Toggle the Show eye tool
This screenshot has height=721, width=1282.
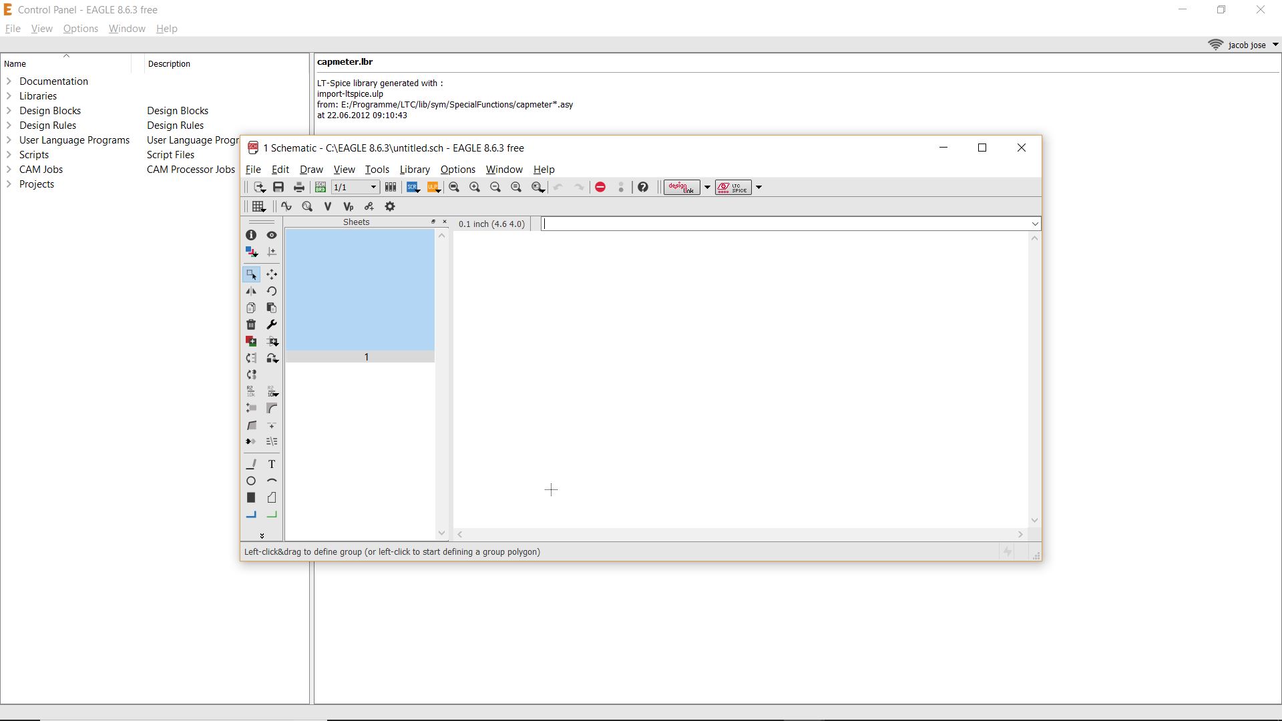click(272, 236)
